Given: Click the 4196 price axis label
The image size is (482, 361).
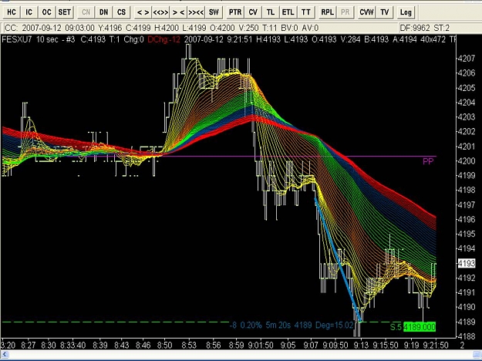Looking at the screenshot, I should tap(467, 219).
